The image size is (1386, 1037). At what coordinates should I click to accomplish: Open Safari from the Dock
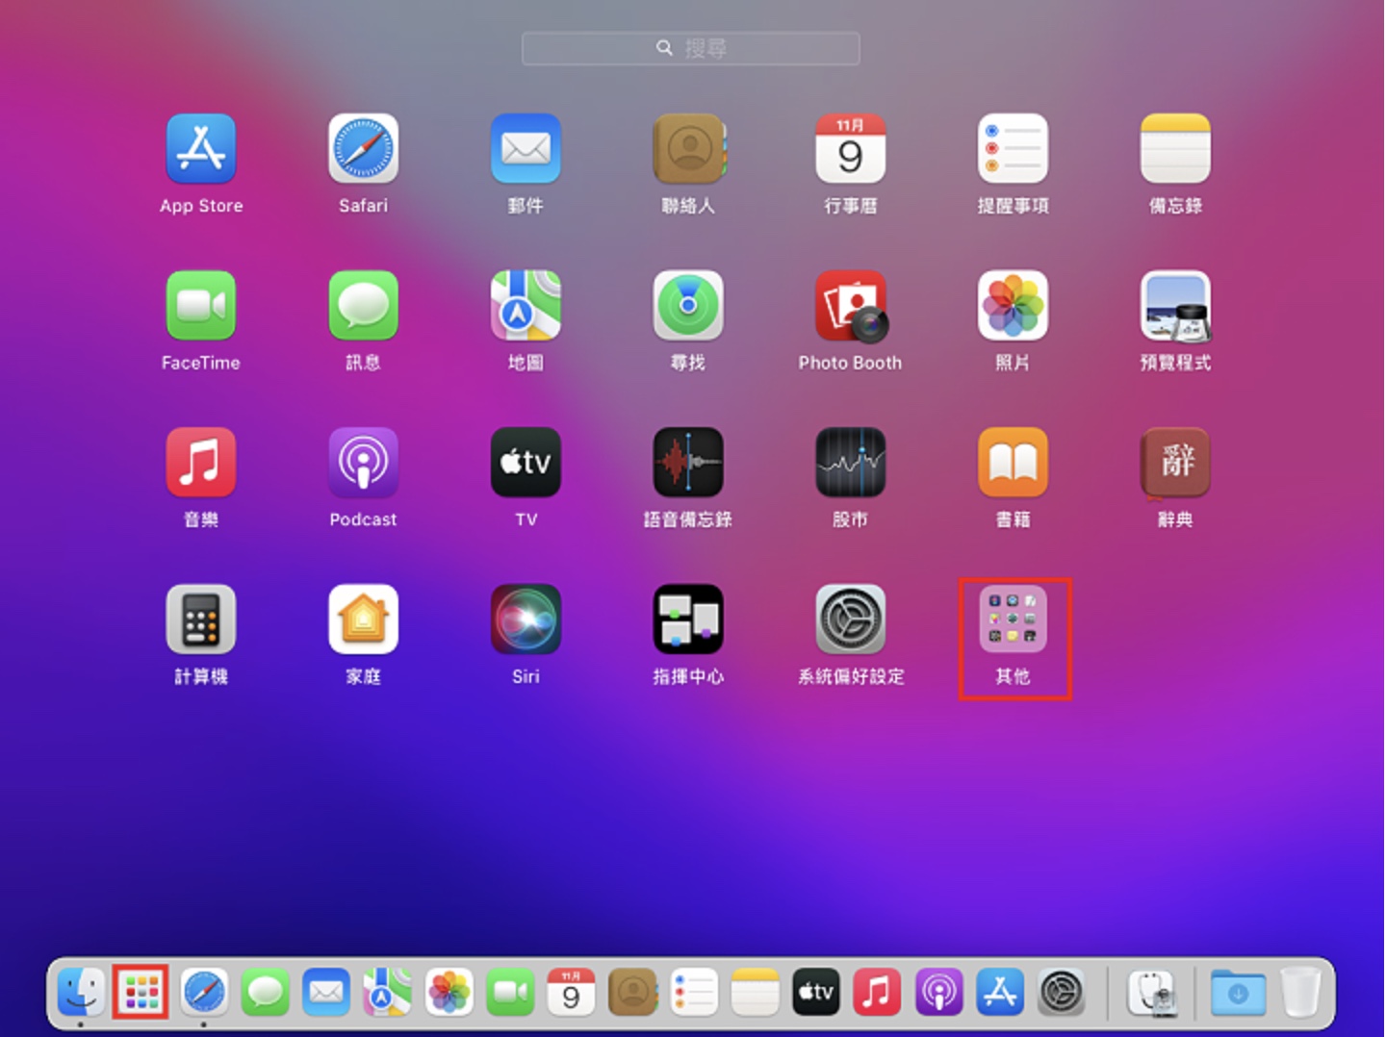tap(204, 992)
